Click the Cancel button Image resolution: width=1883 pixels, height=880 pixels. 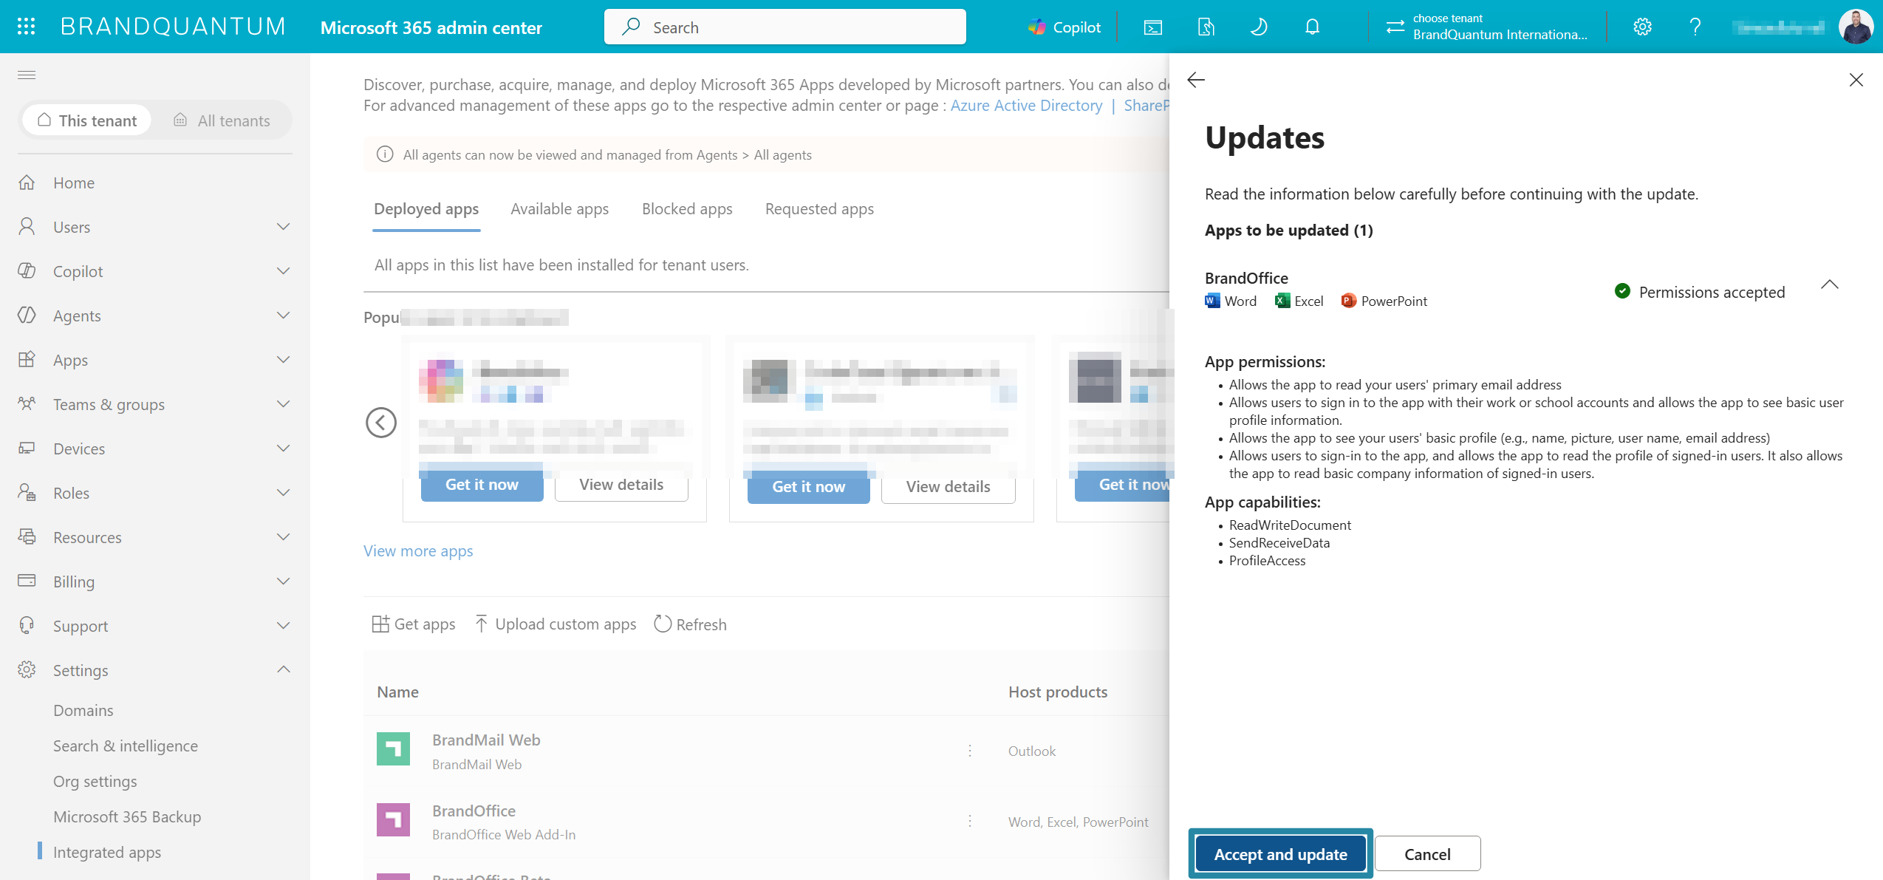tap(1427, 854)
